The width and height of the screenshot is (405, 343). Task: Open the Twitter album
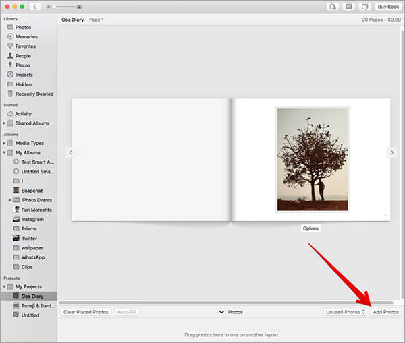tap(28, 239)
